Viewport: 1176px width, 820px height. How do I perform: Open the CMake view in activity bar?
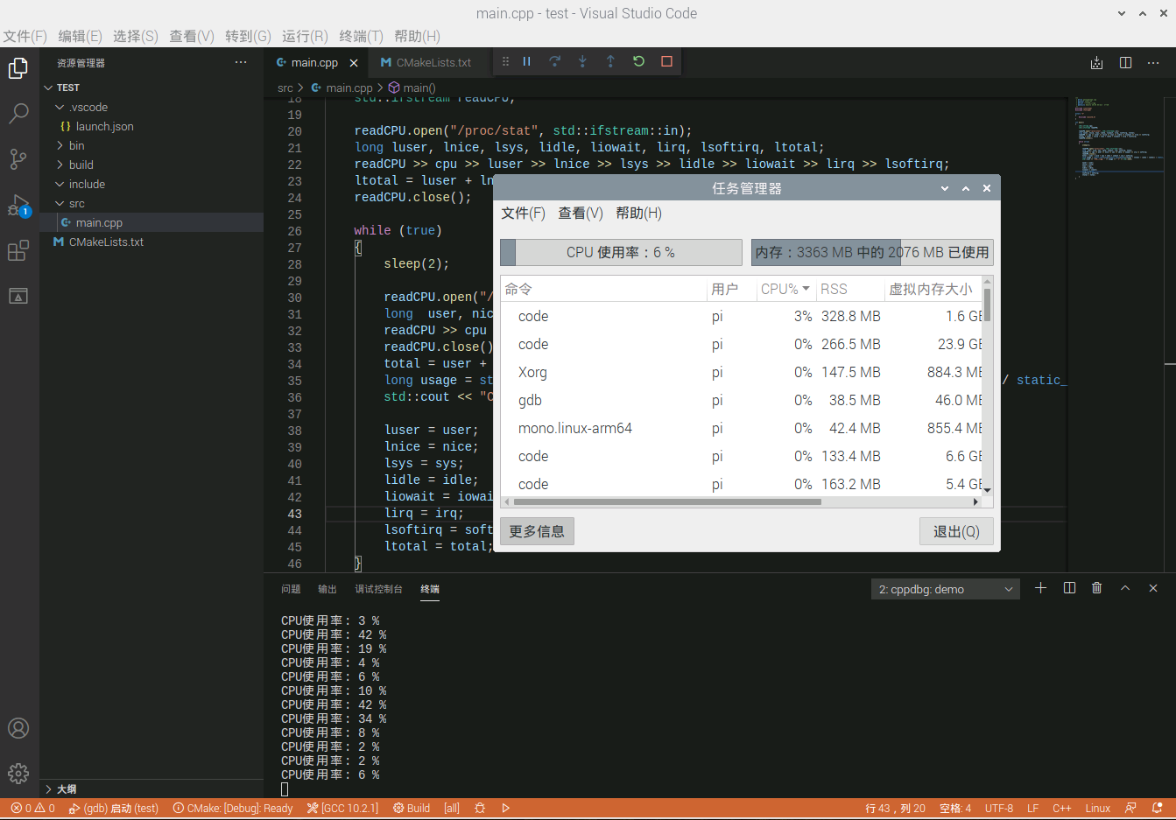18,297
